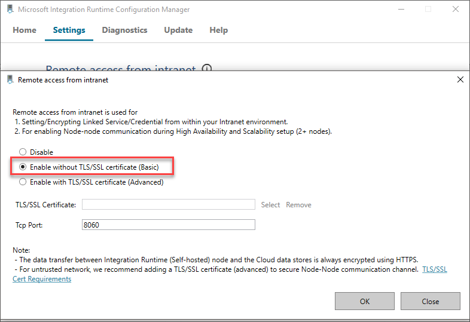Open the Home tab
Viewport: 470px width, 322px height.
coord(25,30)
